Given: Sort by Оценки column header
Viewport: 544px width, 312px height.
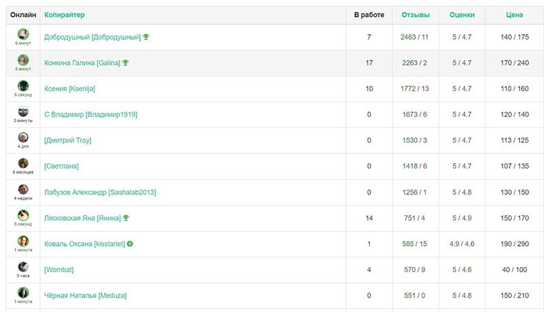Looking at the screenshot, I should (x=462, y=15).
